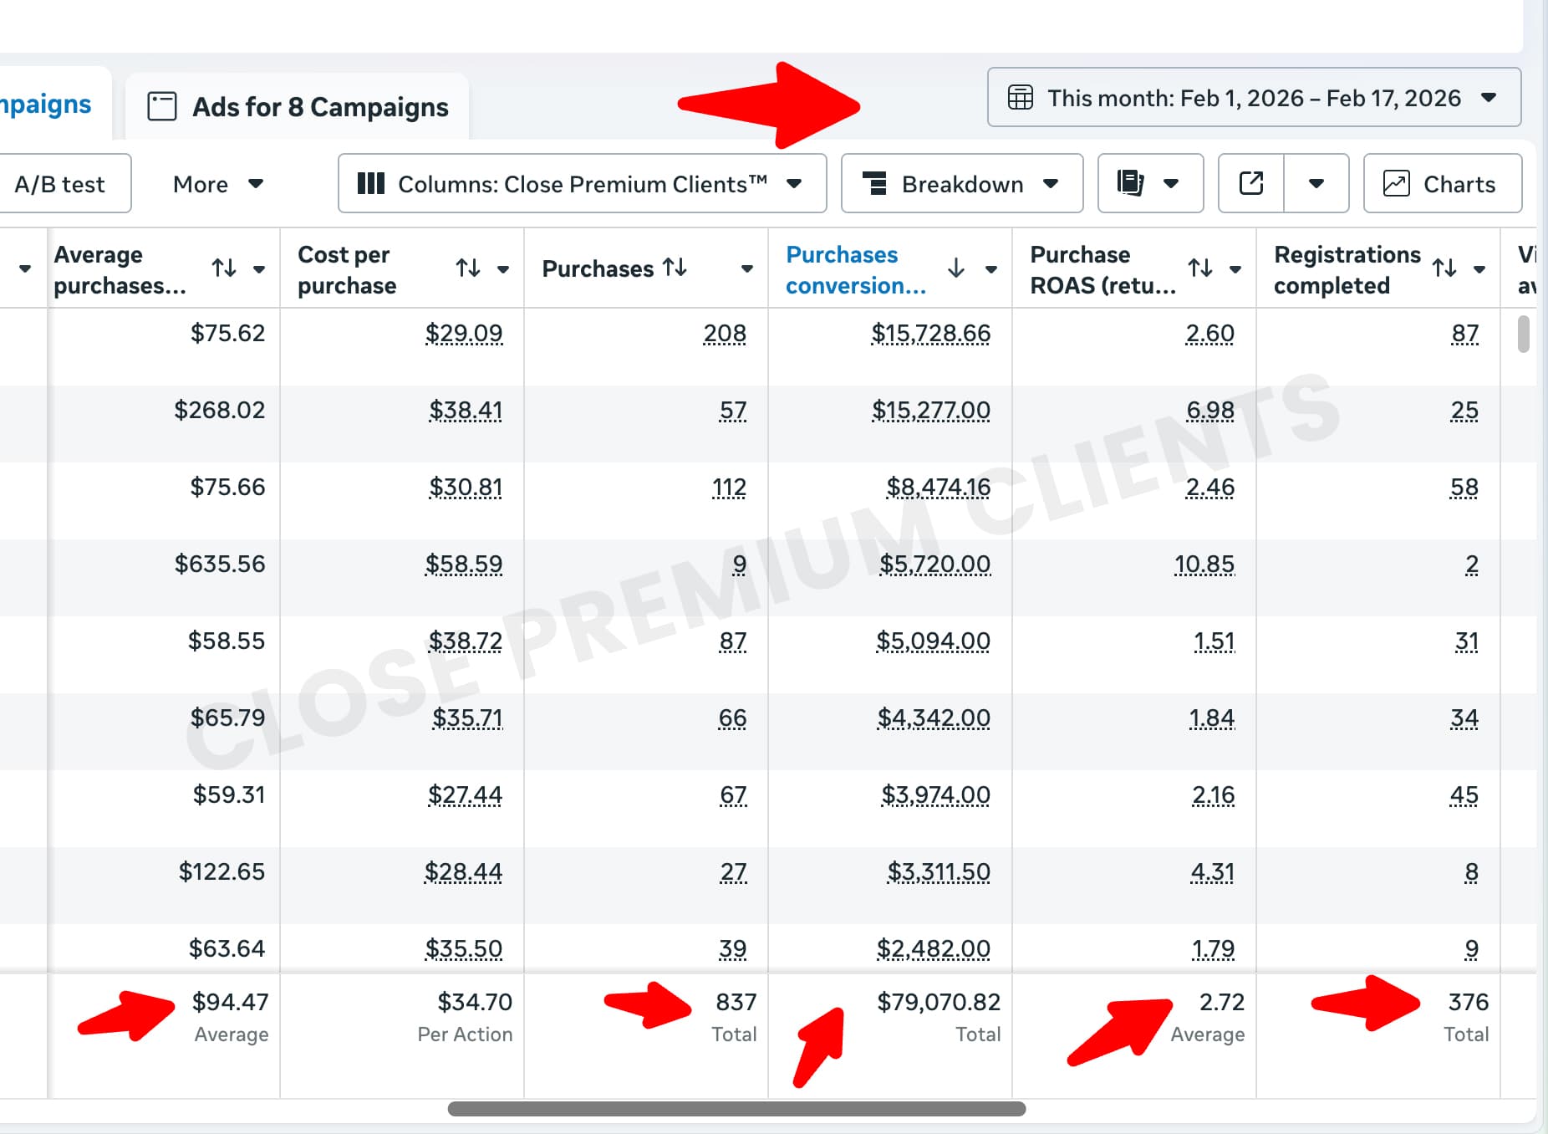Click the columns icon in Columns button
Image resolution: width=1548 pixels, height=1134 pixels.
[370, 184]
